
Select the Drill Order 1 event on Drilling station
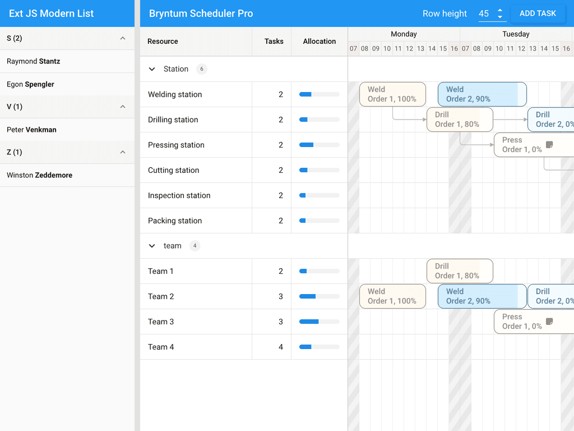[460, 120]
